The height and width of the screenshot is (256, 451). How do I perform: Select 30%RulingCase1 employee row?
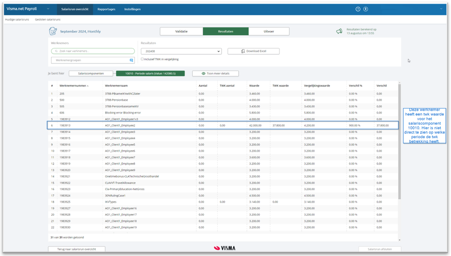tap(223, 196)
